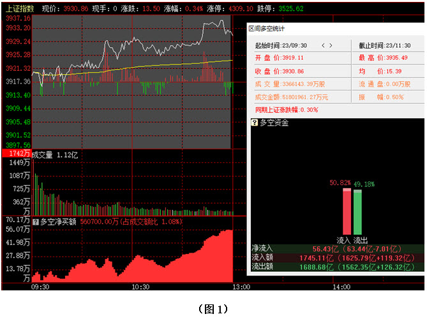Viewport: 427px width, 321px height.
Task: Click the 区间多空统计 panel title
Action: (x=266, y=29)
